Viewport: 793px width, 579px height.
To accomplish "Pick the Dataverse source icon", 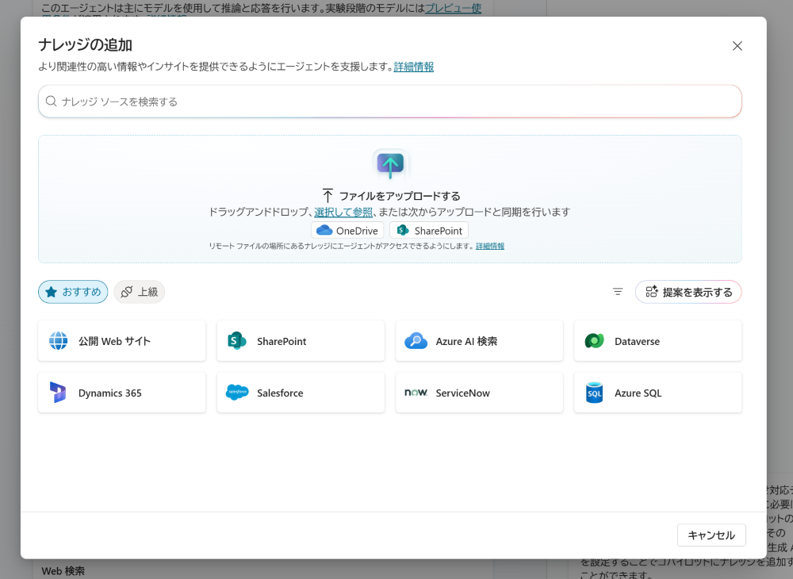I will coord(594,341).
